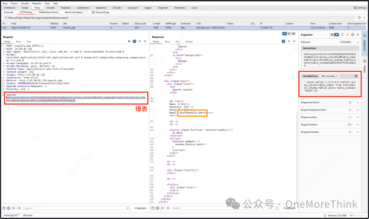Open Response search help icon
The image size is (369, 219).
click(x=153, y=208)
